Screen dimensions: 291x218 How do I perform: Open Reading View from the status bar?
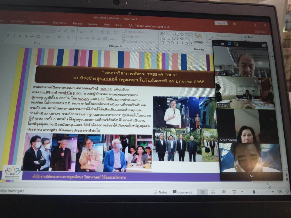(x=224, y=192)
